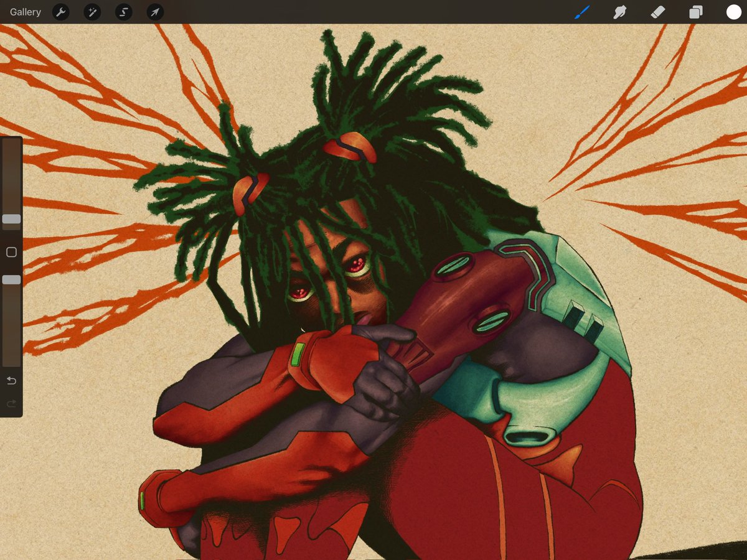Tap the square modifier button in sidebar
This screenshot has height=560, width=747.
click(11, 252)
